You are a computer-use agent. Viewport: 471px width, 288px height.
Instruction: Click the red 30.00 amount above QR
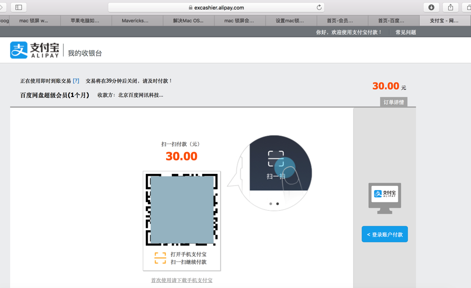pyautogui.click(x=181, y=156)
